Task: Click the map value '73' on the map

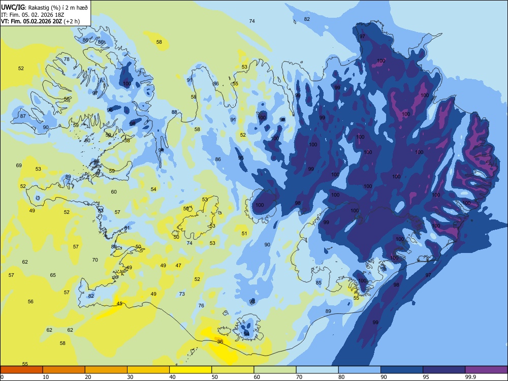Action: [182, 294]
